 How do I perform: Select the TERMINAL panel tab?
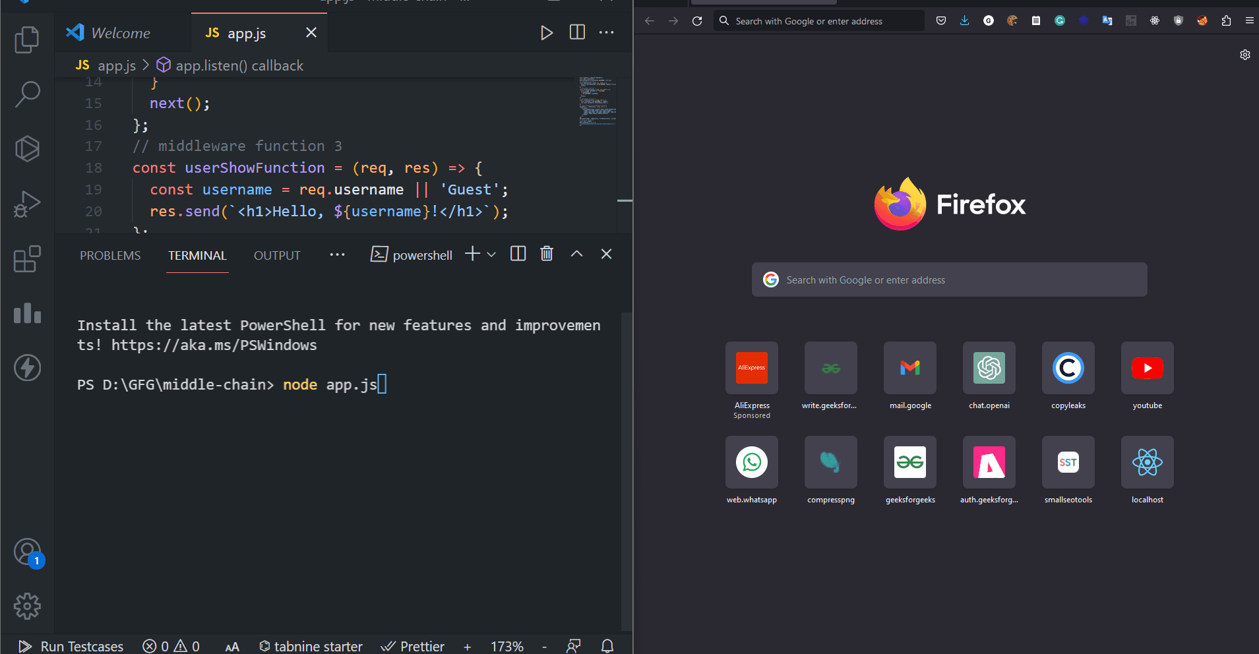[x=197, y=255]
